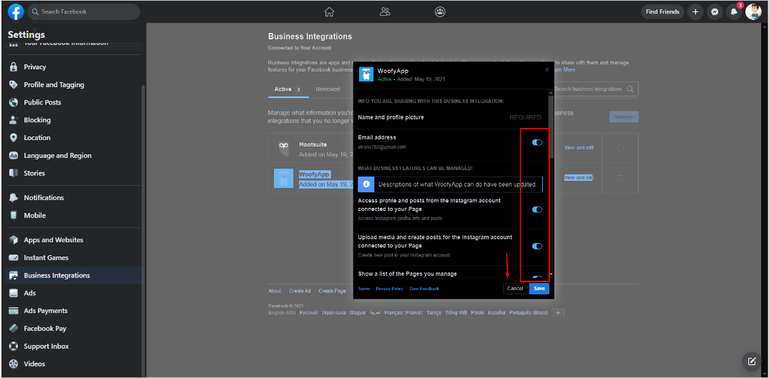Viewport: 769px width, 378px height.
Task: Click the dialog's vertical scrollbar
Action: pyautogui.click(x=551, y=143)
